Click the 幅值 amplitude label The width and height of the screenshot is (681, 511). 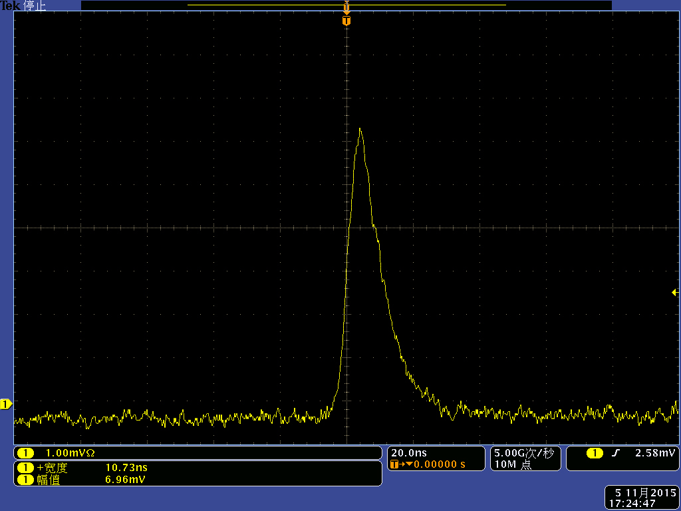pos(48,480)
